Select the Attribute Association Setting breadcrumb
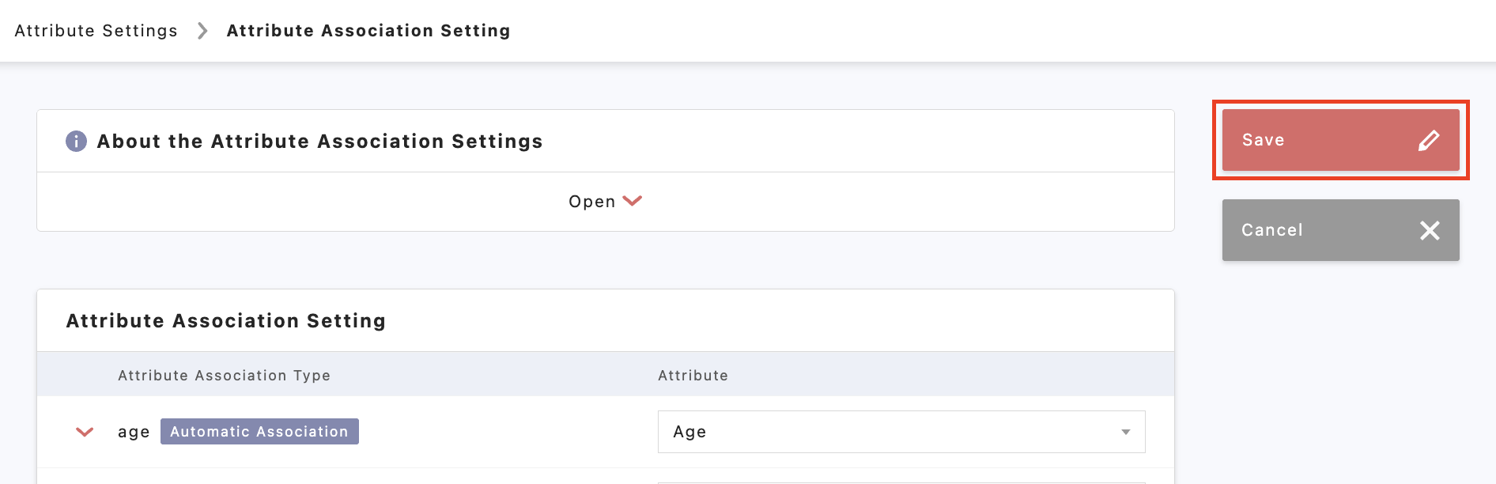 pyautogui.click(x=368, y=31)
